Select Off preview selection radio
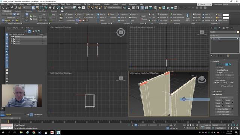The height and width of the screenshot is (135, 240). click(x=215, y=82)
